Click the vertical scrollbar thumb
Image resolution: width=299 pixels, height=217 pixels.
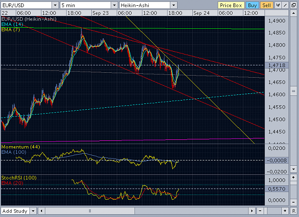point(293,91)
